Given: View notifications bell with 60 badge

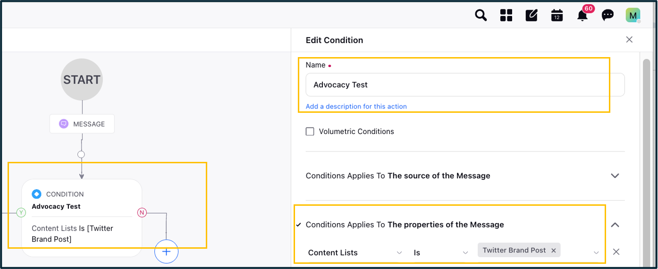Looking at the screenshot, I should click(582, 15).
